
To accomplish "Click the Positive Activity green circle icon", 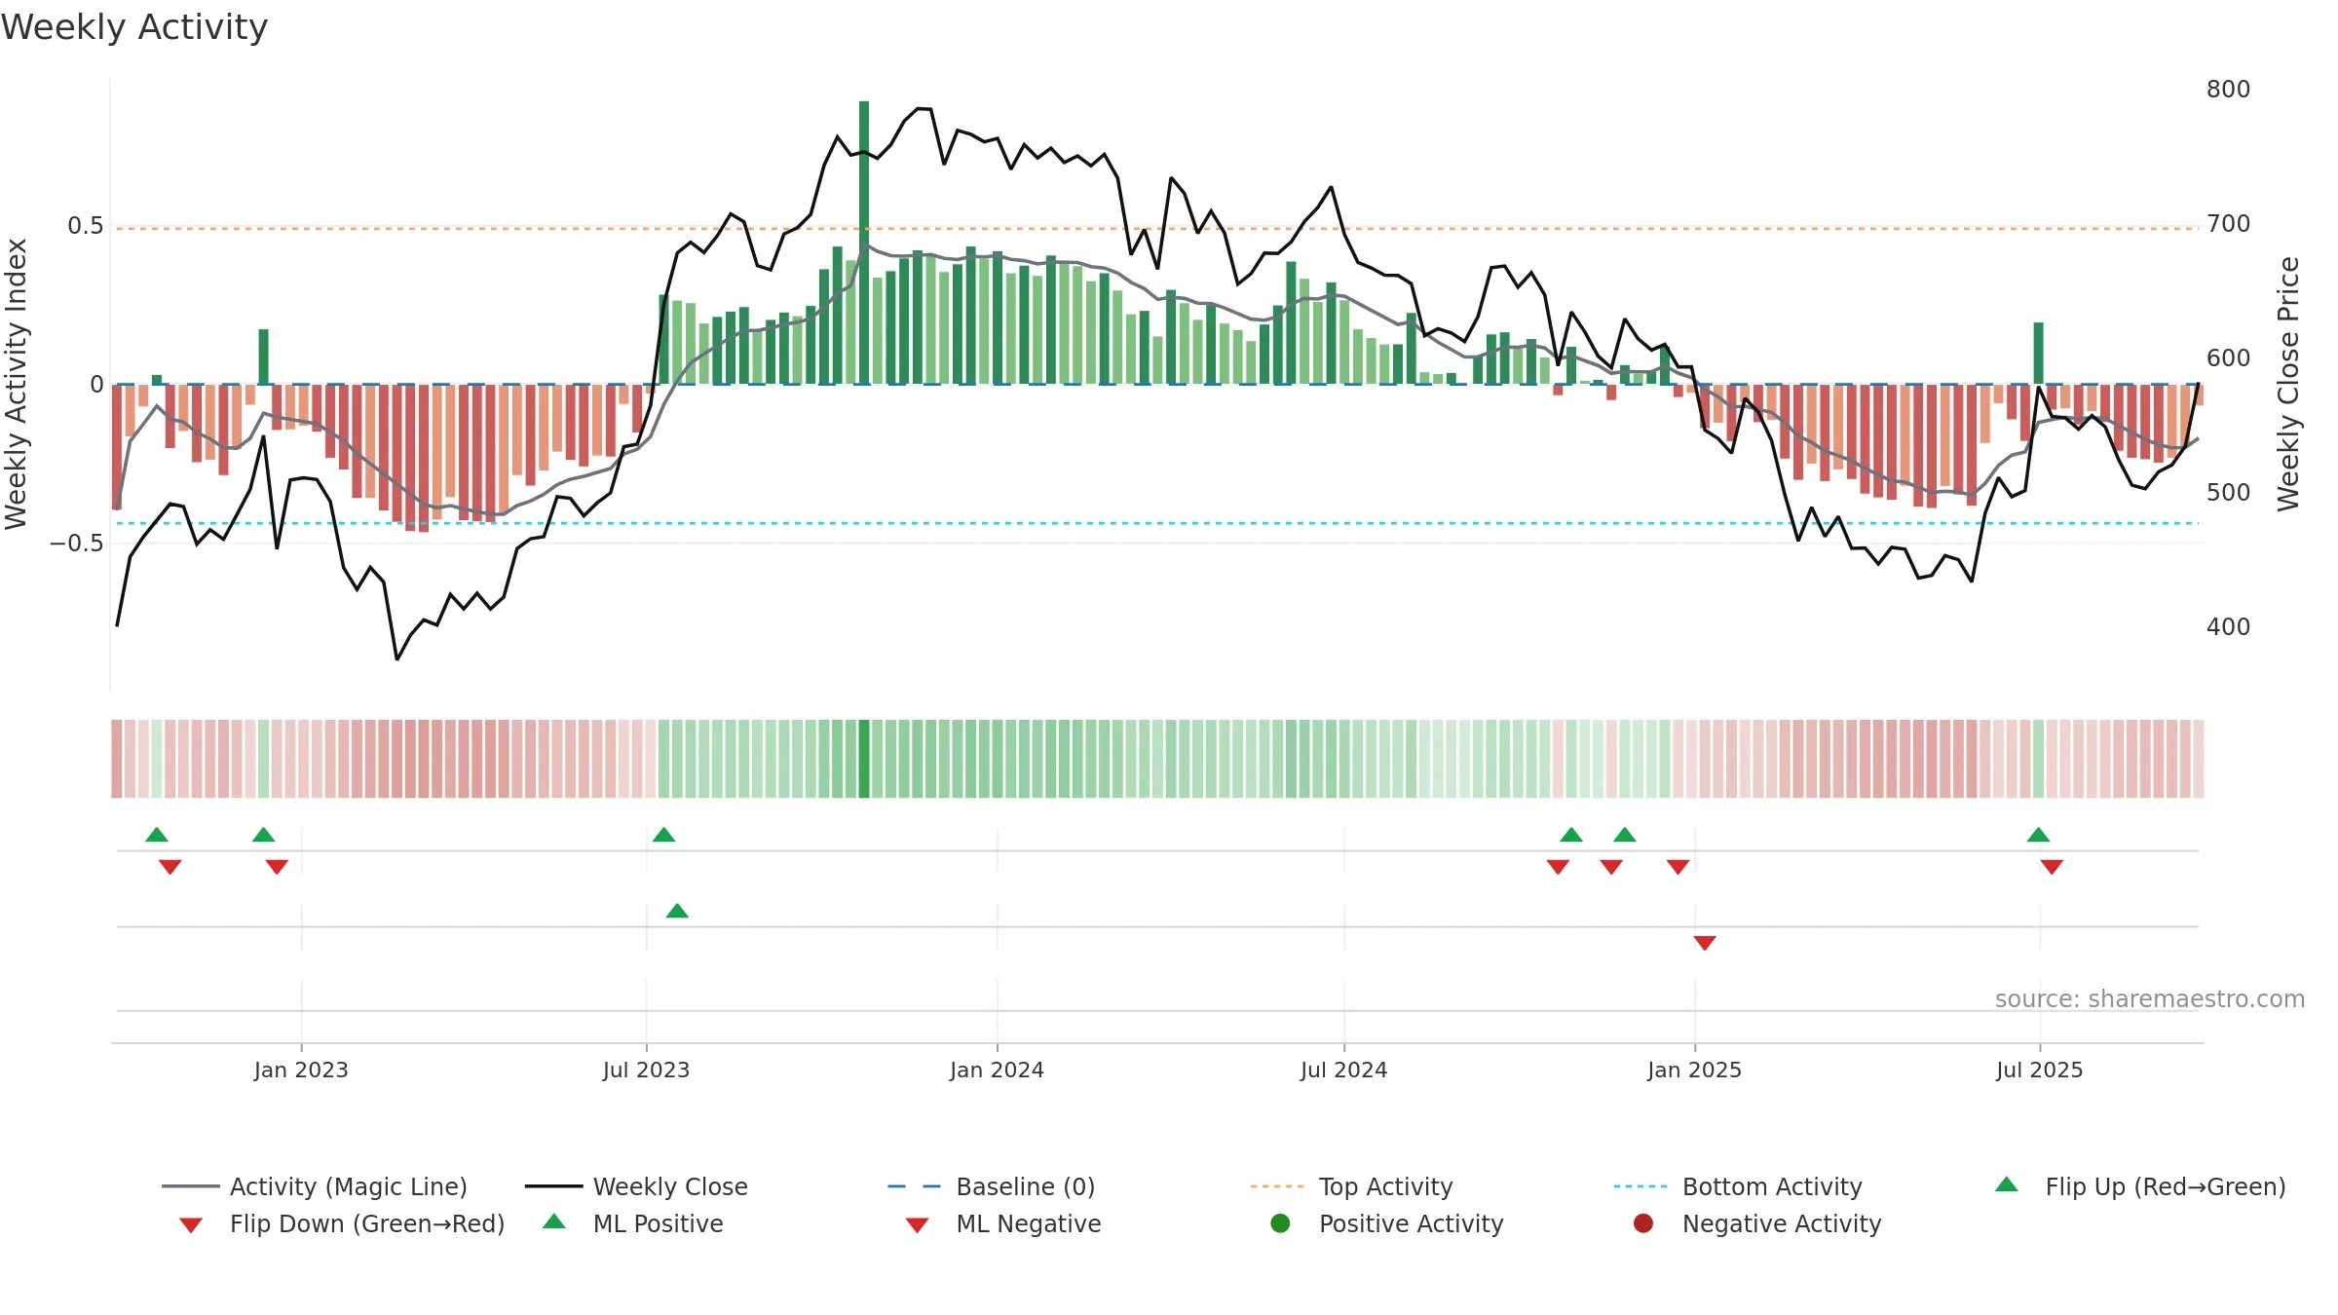I will coord(1280,1223).
